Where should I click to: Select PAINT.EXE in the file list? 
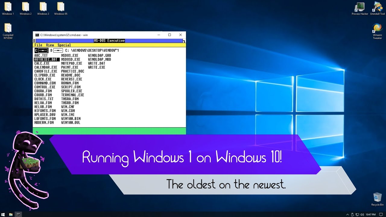70,67
